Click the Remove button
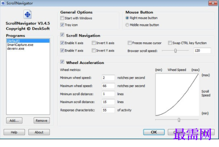 click(42, 121)
